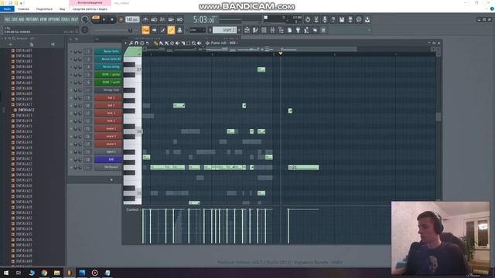Select the zoom tool in piano roll
495x278 pixels.
194,43
